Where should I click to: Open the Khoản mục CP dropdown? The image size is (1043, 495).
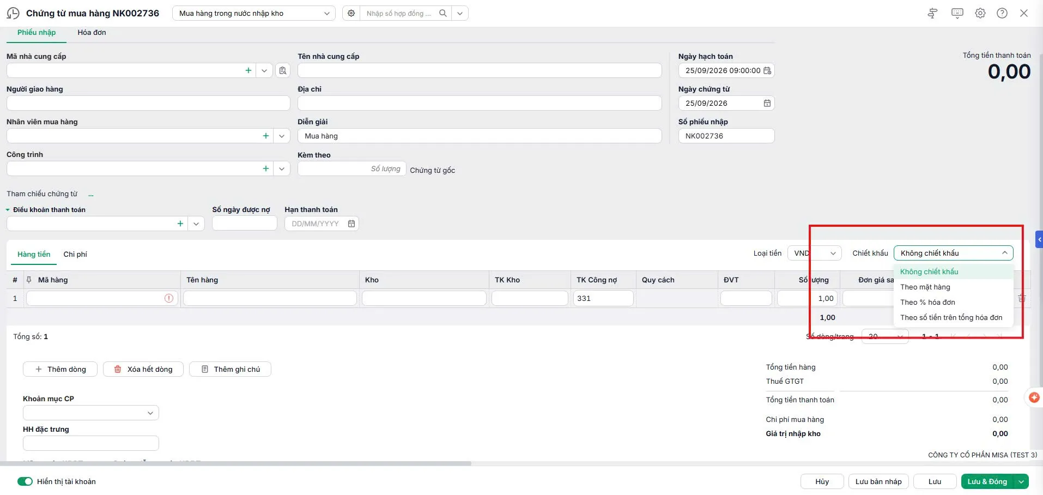pos(91,413)
